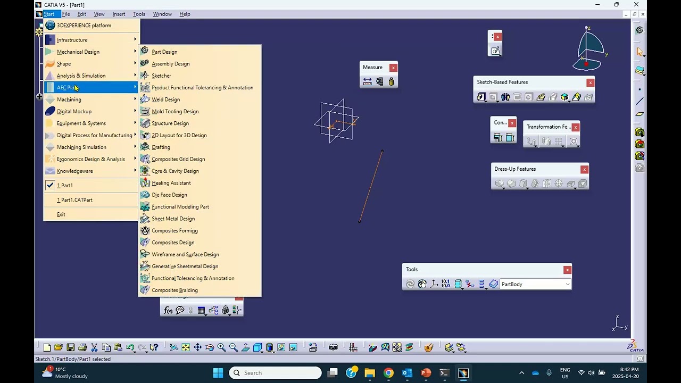Open the PartBody combo box dropdown
Viewport: 681px width, 383px height.
[x=568, y=284]
